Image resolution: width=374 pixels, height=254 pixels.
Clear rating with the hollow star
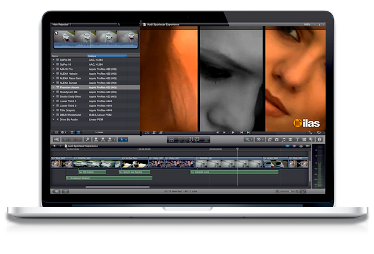tap(72, 139)
